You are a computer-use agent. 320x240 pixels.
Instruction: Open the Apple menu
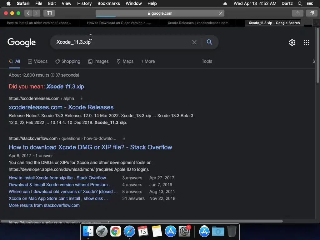8,3
